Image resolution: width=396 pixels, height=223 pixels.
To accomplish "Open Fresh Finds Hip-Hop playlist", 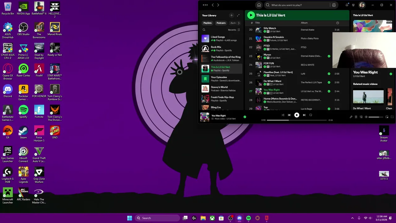I will click(x=222, y=99).
